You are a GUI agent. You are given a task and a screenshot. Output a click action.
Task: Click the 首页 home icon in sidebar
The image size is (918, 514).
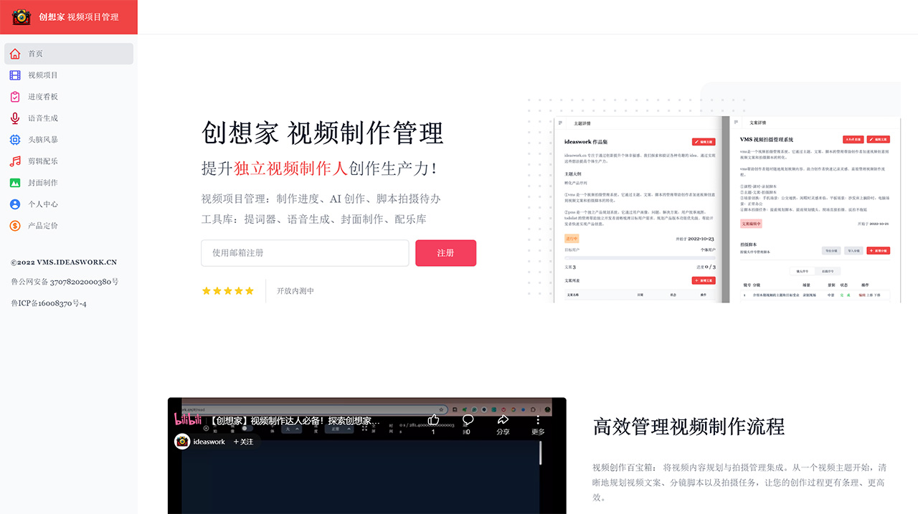tap(14, 53)
